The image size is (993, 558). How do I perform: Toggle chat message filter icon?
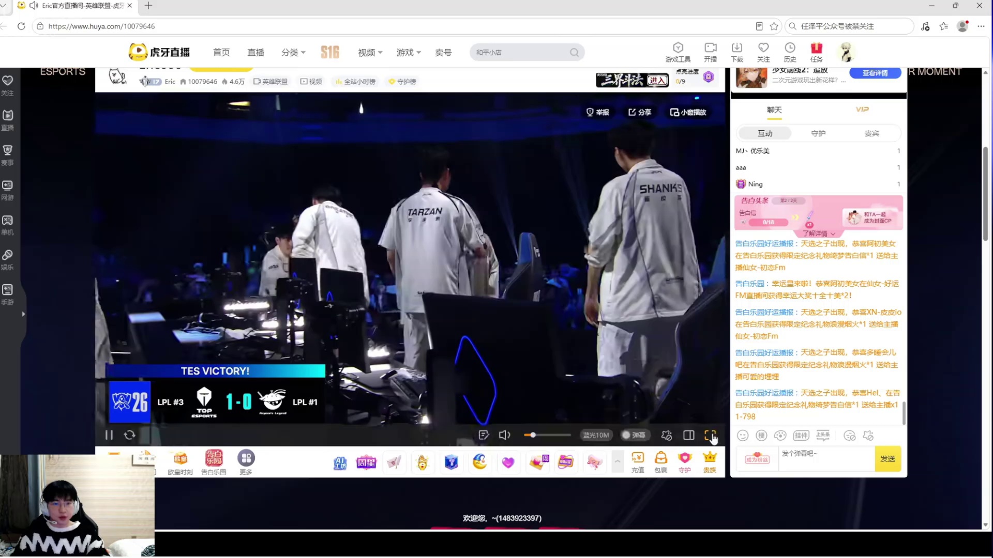(849, 436)
